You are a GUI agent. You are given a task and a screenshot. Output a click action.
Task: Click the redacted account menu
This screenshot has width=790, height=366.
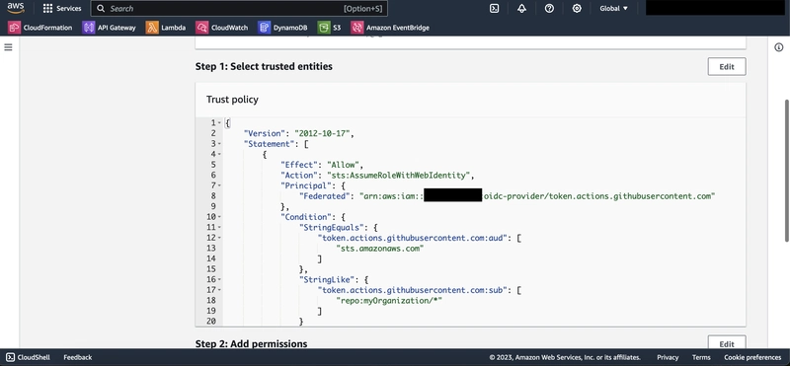[x=715, y=8]
